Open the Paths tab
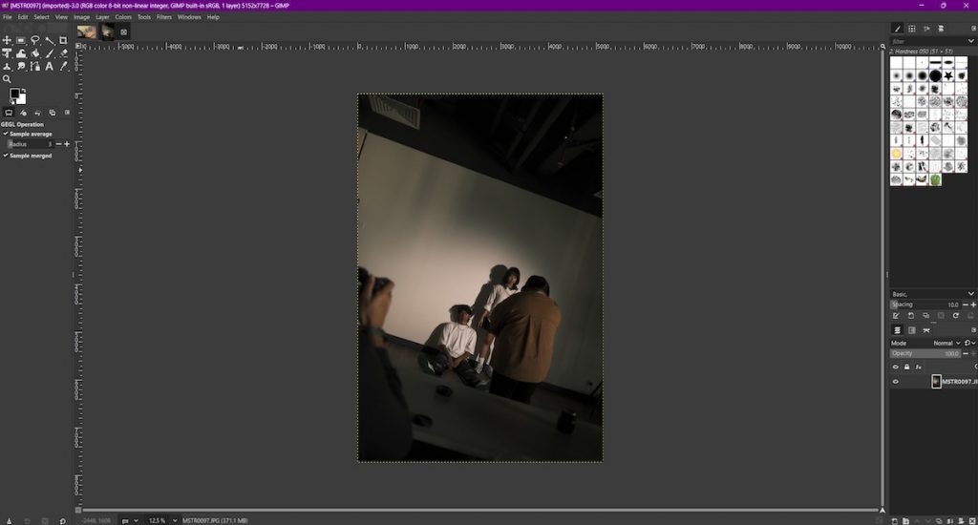Image resolution: width=978 pixels, height=525 pixels. [x=926, y=330]
